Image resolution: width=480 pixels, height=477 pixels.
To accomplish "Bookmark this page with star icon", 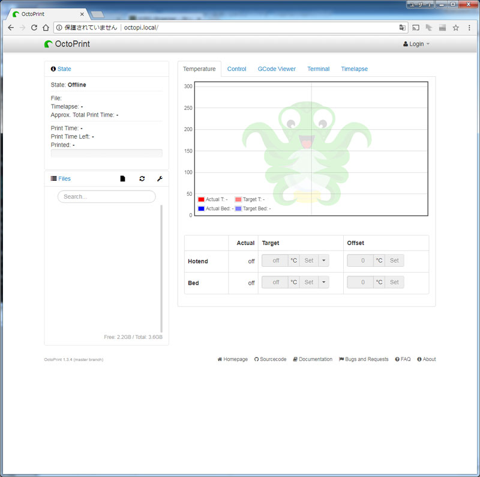I will click(x=456, y=28).
